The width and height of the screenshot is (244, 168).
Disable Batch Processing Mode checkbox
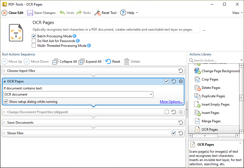[x=34, y=36]
